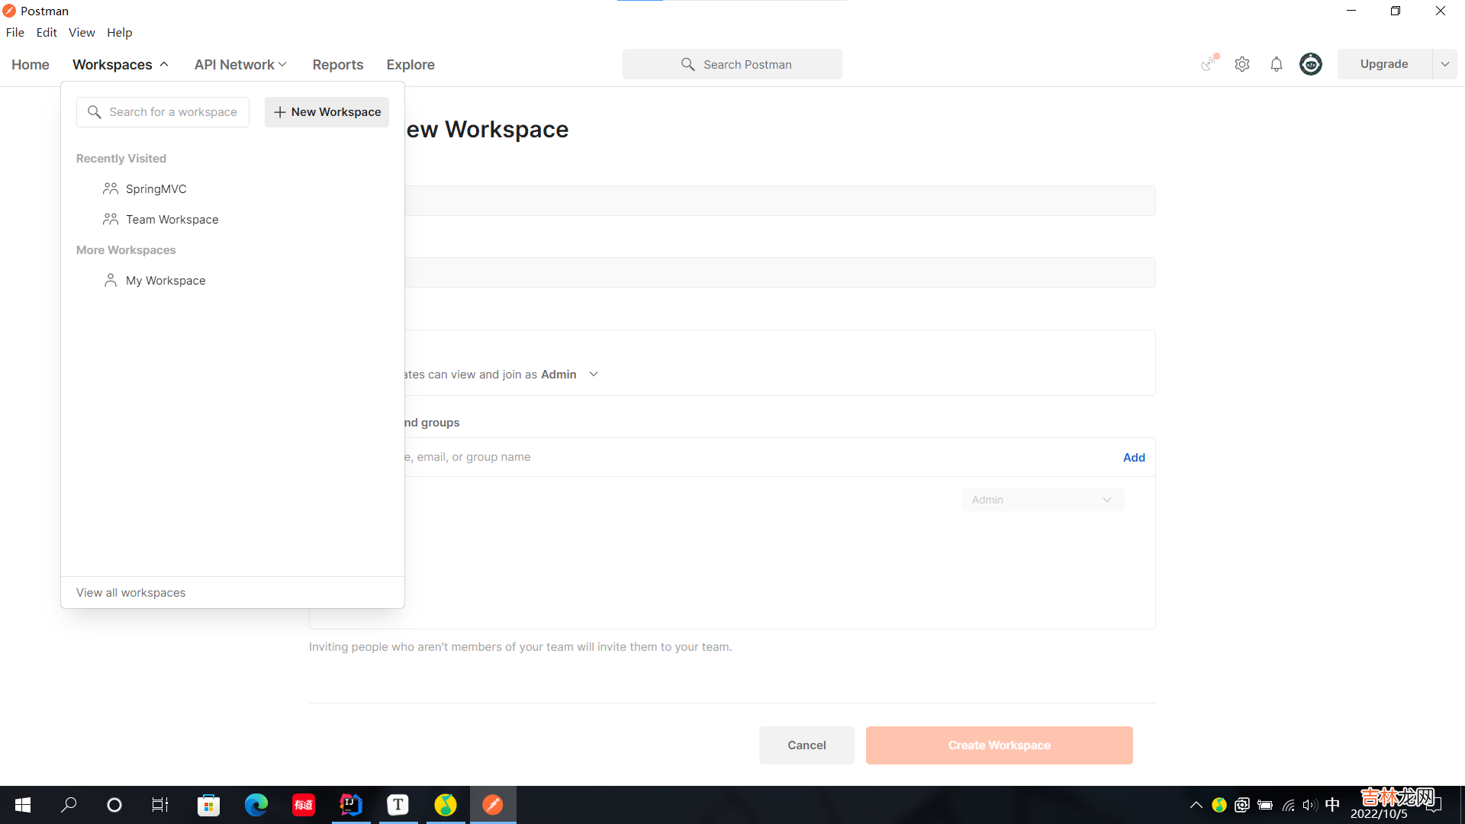
Task: Expand the Admin role dropdown
Action: pyautogui.click(x=1042, y=500)
